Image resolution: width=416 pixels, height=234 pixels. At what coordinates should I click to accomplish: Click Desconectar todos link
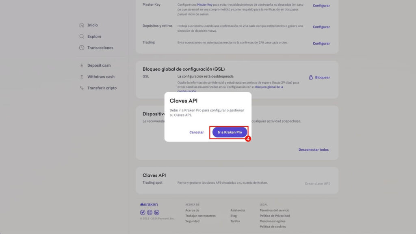[314, 149]
